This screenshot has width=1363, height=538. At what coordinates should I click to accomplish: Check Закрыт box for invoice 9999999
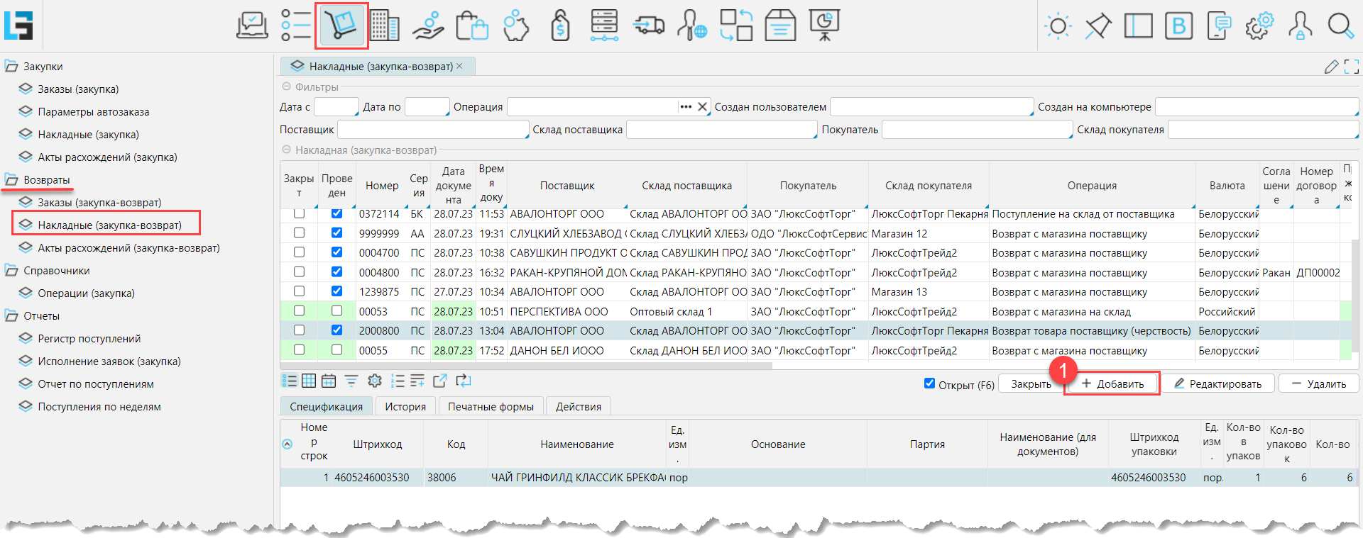(299, 232)
